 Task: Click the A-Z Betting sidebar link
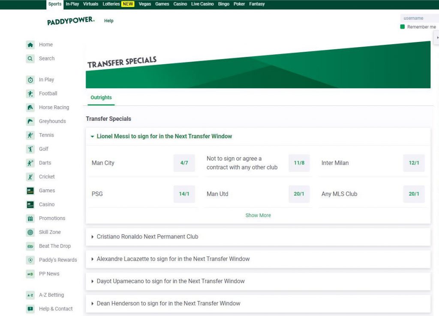[51, 295]
